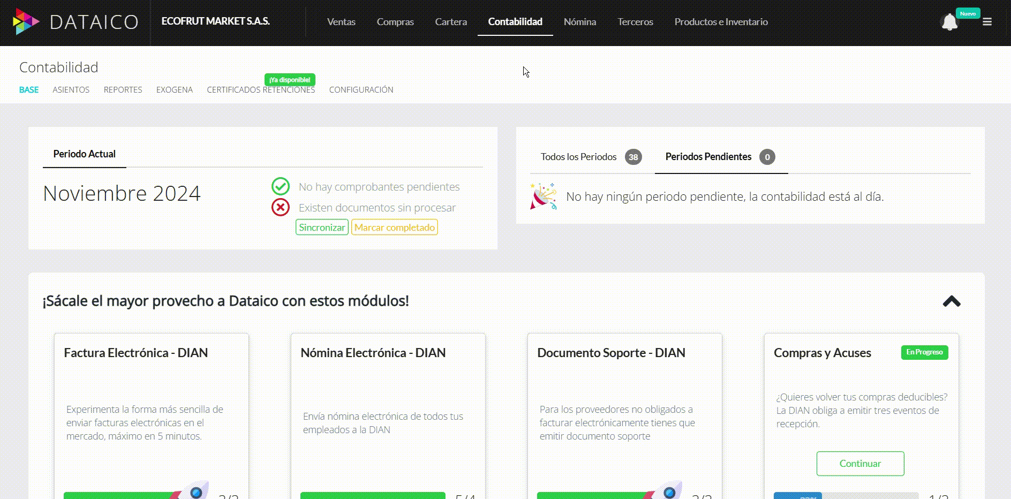Open the CONFIGURACIÓN sub-tab
Image resolution: width=1011 pixels, height=499 pixels.
[x=361, y=90]
